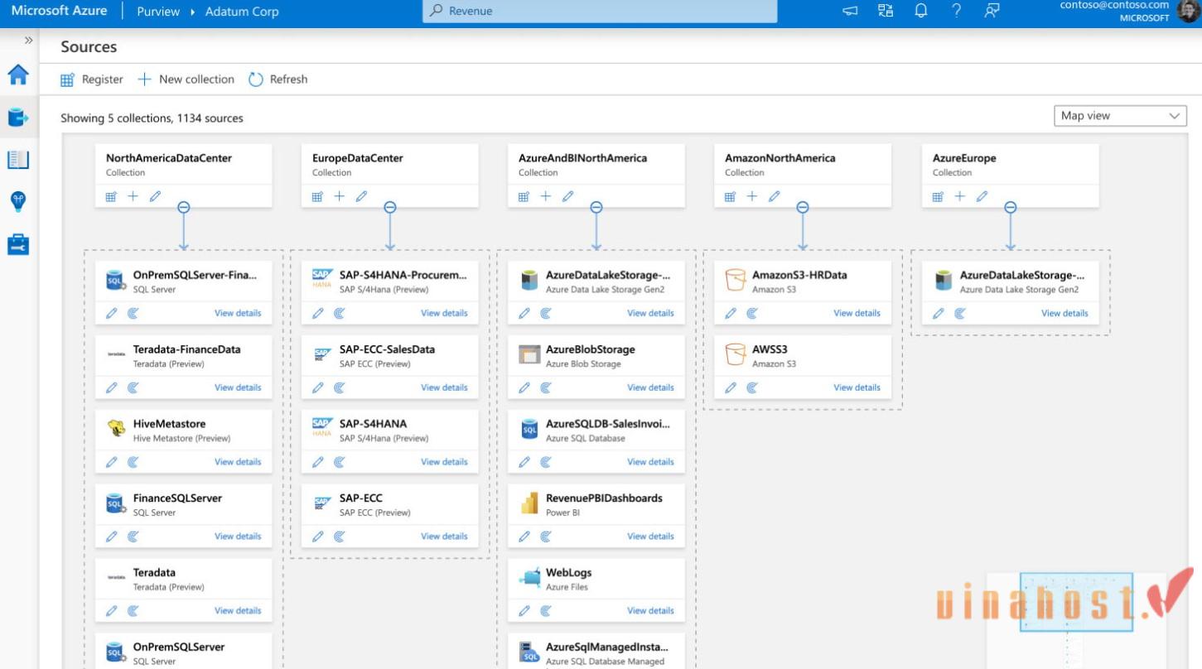Start a scan from the AmazonS3-HRData card icon

[751, 313]
